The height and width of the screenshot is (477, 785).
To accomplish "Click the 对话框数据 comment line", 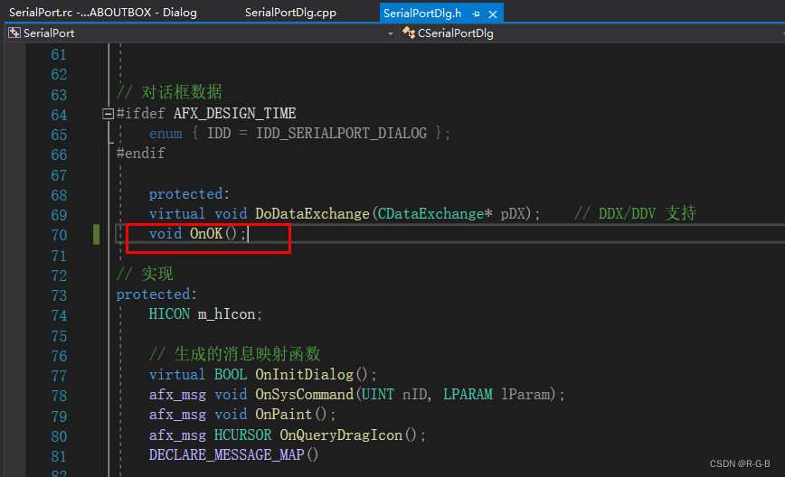I will [x=169, y=92].
